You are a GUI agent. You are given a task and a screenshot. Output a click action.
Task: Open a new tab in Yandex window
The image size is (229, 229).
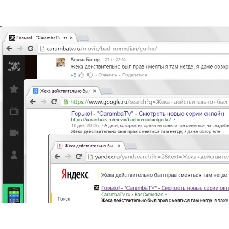pyautogui.click(x=131, y=146)
